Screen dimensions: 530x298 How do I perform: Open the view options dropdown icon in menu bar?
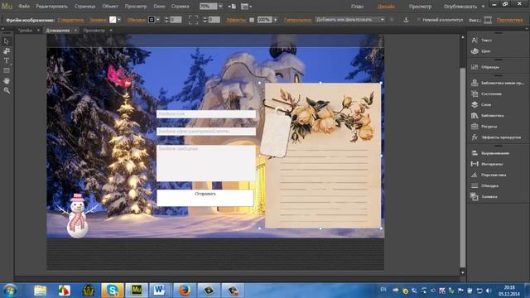(x=246, y=6)
